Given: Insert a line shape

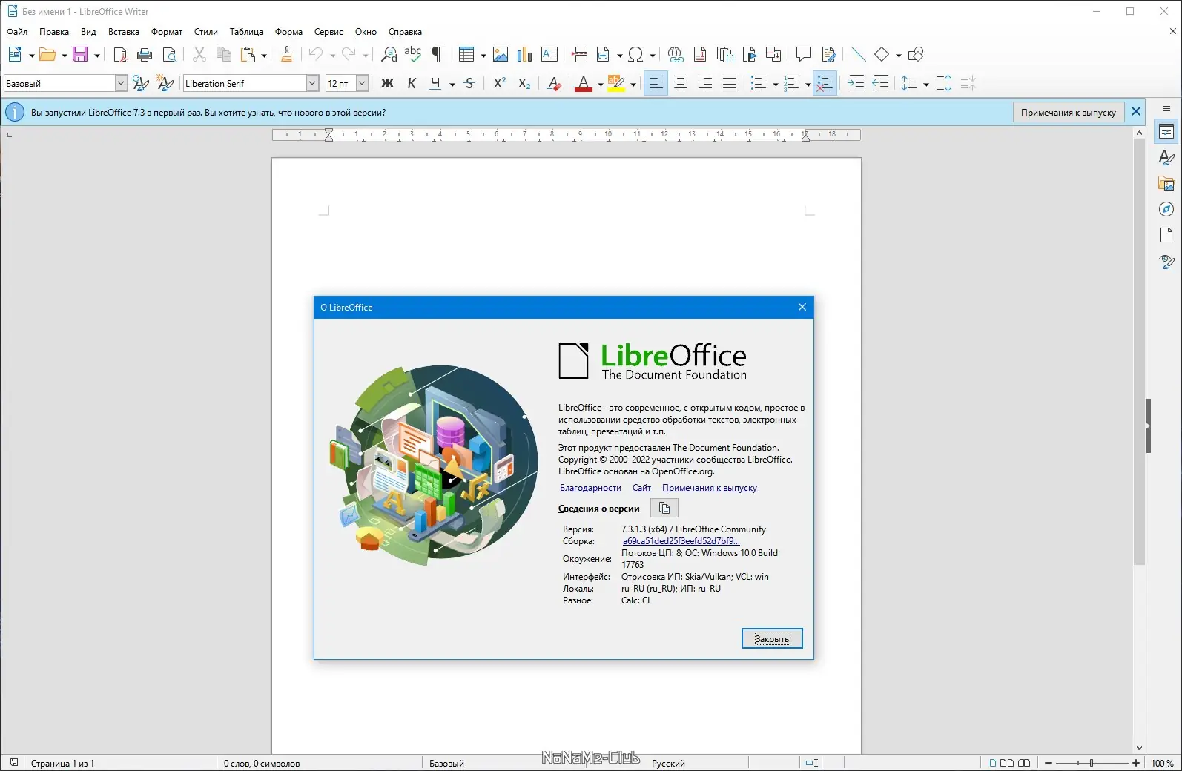Looking at the screenshot, I should [x=858, y=54].
